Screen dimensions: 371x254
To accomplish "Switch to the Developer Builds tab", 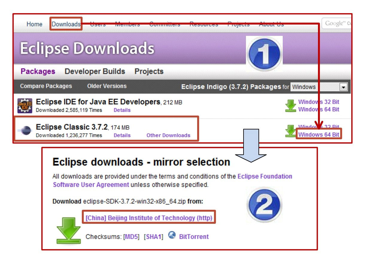I will [x=95, y=71].
